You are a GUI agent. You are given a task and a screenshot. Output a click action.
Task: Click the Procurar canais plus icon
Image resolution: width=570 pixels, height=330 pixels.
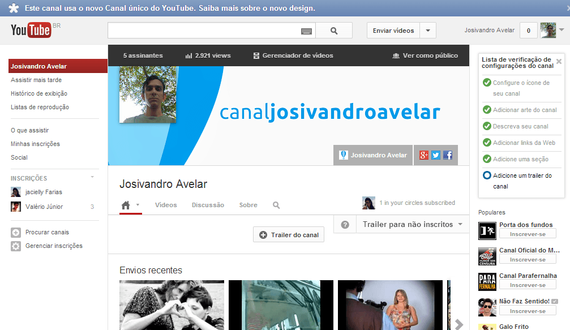16,232
